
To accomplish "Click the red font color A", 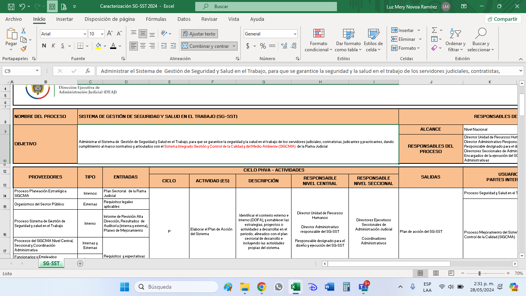I will point(113,46).
